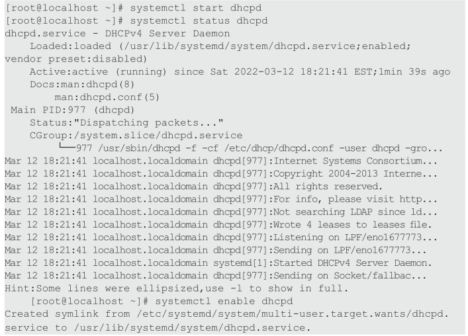
Task: Click the dhcpd.service DHCPv4 Server Daemon header
Action: pos(117,33)
